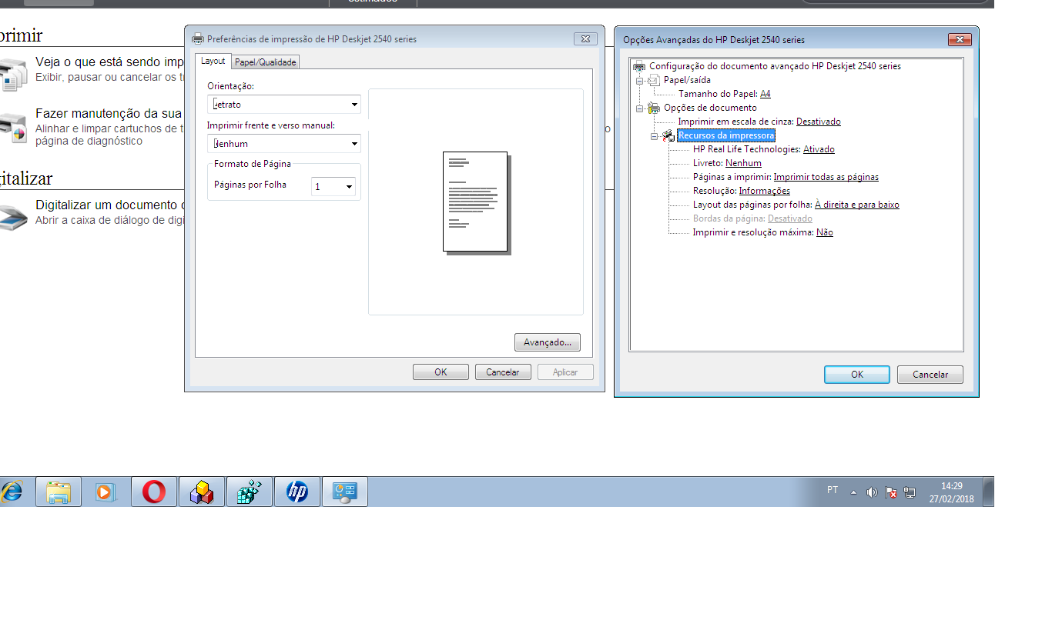The image size is (1052, 620).
Task: Click the 'Tamanho do Papel:' label
Action: [x=718, y=94]
